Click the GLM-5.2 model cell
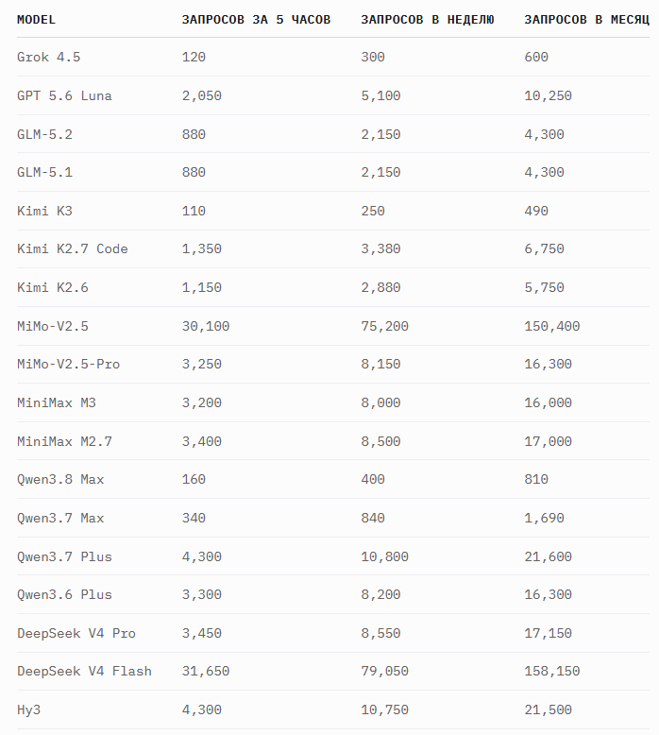 [45, 134]
